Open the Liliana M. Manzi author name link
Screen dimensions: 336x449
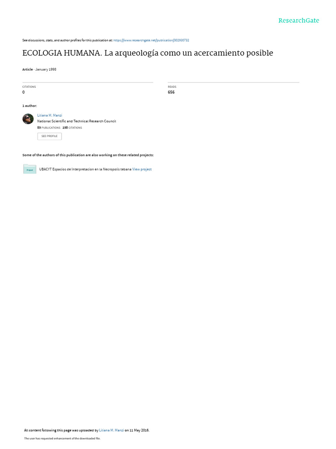[x=50, y=115]
